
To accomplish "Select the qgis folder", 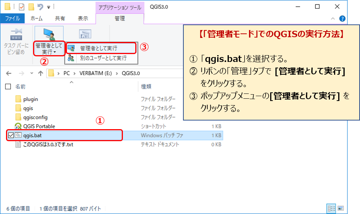I will [28, 108].
